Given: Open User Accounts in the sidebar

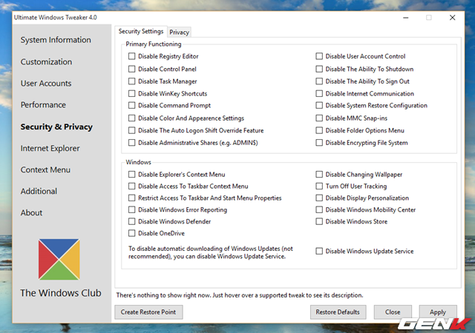Looking at the screenshot, I should [x=46, y=84].
